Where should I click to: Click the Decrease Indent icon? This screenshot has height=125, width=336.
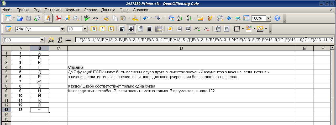click(x=218, y=29)
